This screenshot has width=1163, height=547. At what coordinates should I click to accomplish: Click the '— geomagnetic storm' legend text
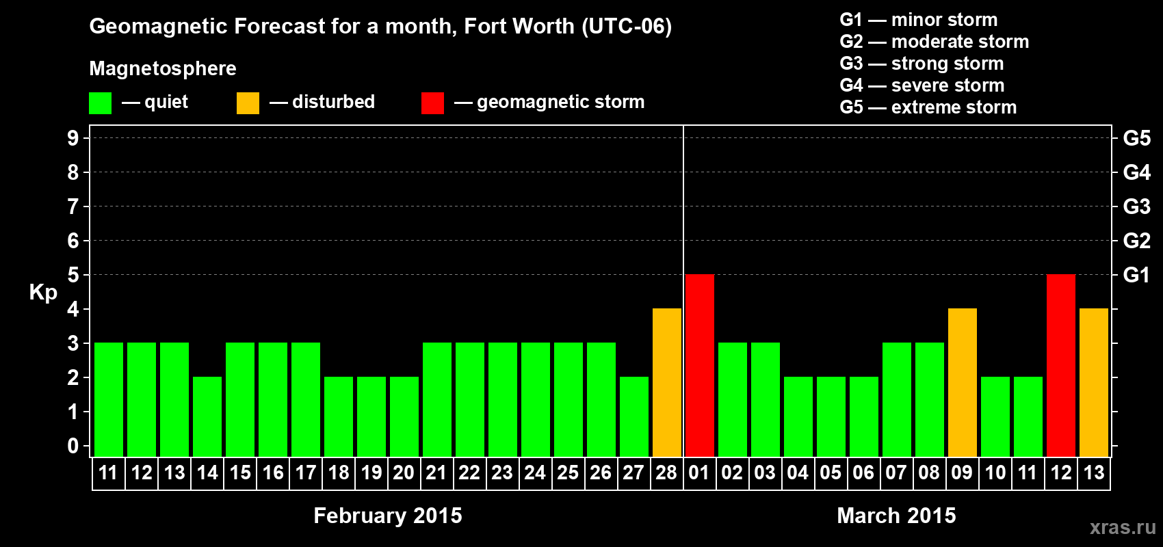(549, 103)
